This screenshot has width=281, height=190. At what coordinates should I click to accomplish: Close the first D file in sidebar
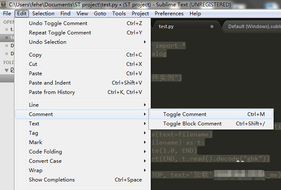(6, 46)
